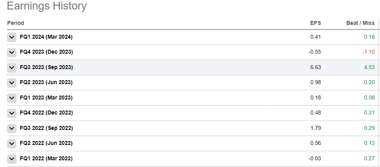Expand FQ3 2023 (Sep 2023) earnings details
Image resolution: width=380 pixels, height=167 pixels.
pyautogui.click(x=12, y=68)
